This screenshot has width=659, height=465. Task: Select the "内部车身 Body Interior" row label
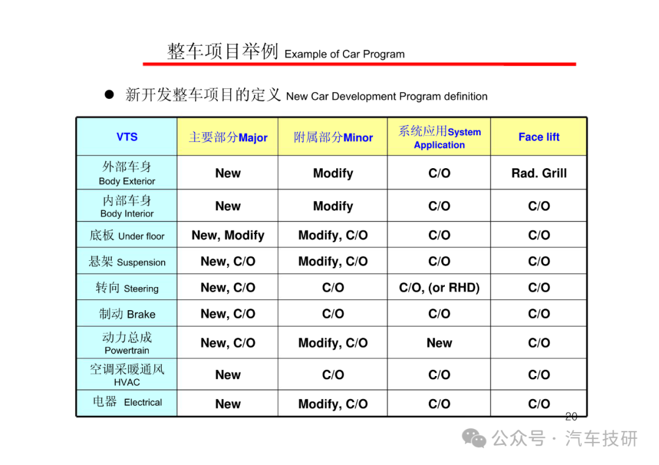click(x=127, y=206)
